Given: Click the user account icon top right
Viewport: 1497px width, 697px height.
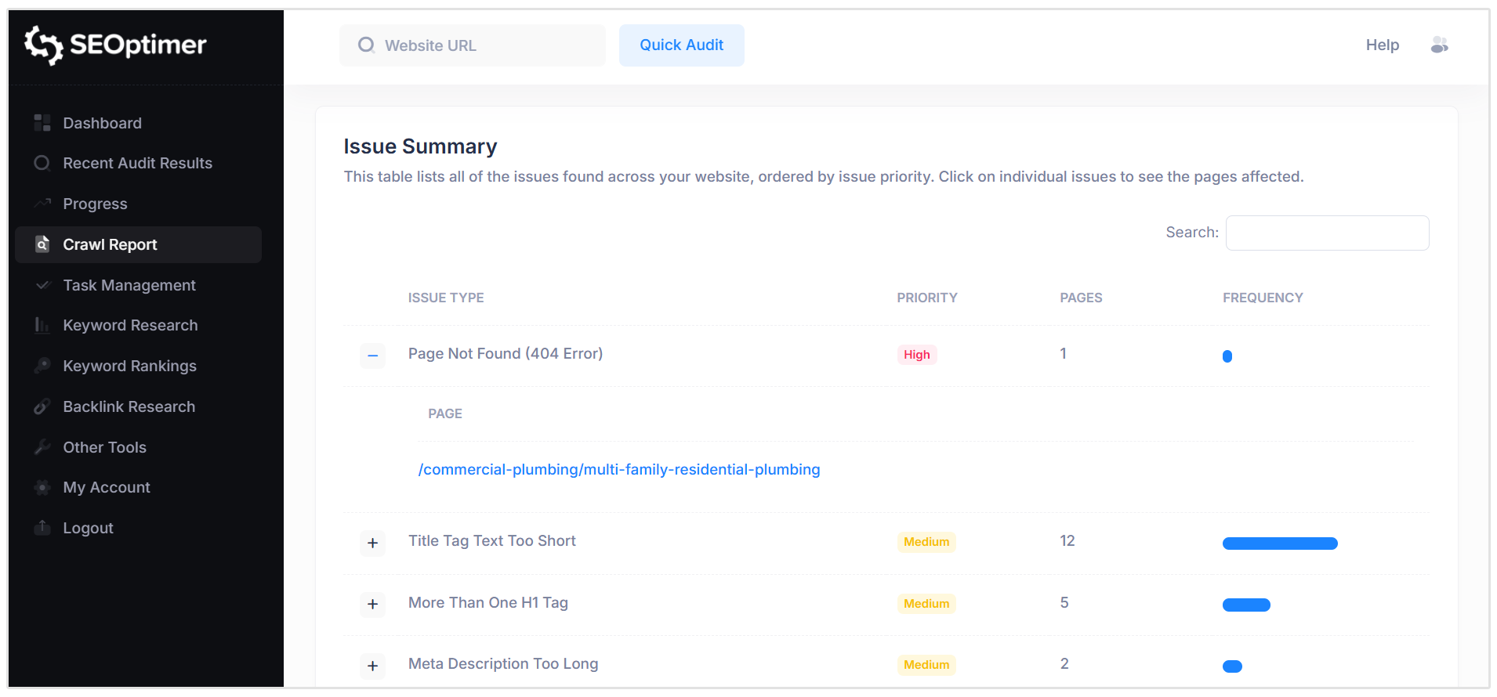Looking at the screenshot, I should [1439, 45].
